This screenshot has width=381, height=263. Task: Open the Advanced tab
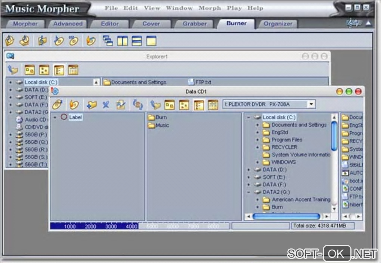point(68,24)
